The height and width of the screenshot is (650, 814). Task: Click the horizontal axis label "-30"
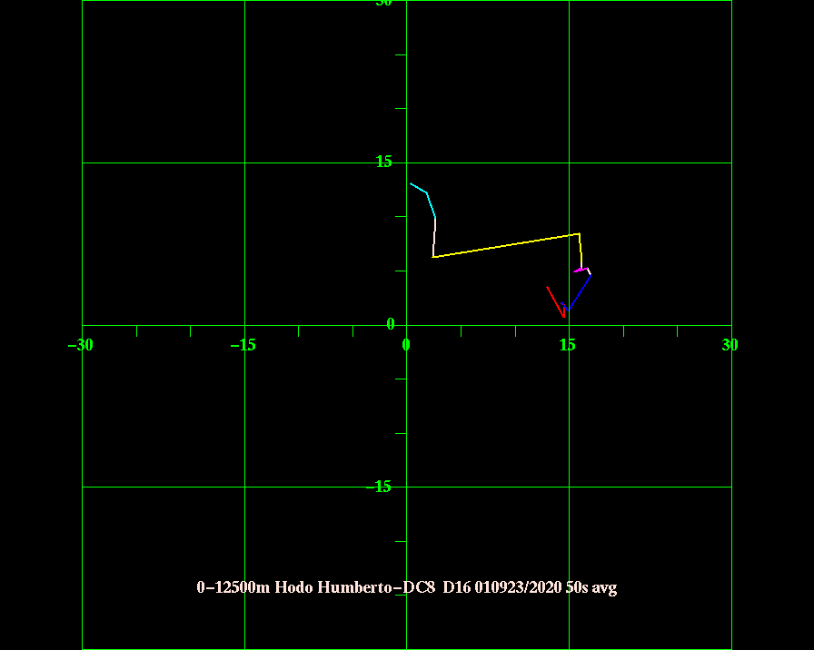pyautogui.click(x=81, y=345)
